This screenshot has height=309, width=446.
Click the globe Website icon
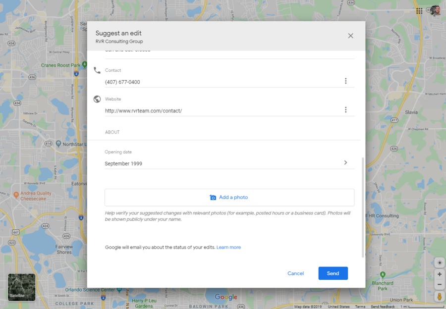[97, 99]
